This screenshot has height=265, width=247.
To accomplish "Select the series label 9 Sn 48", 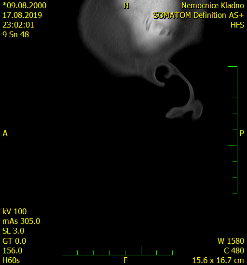I will [16, 34].
